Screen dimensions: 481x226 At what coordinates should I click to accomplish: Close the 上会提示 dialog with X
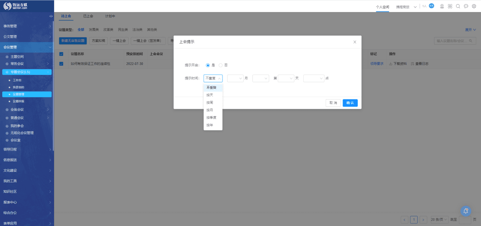click(355, 42)
